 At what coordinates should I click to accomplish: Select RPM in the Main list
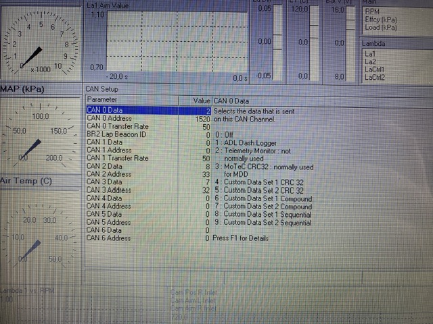click(372, 12)
